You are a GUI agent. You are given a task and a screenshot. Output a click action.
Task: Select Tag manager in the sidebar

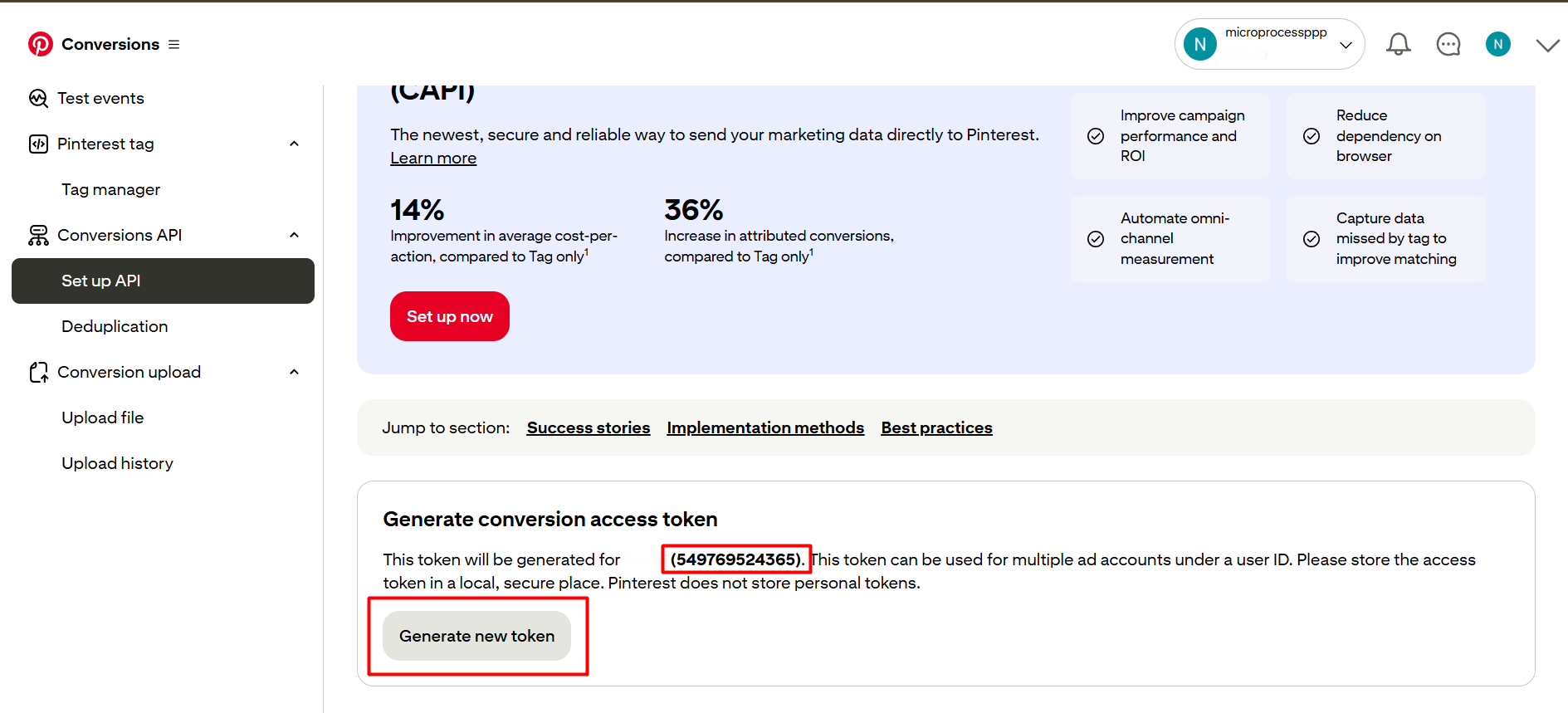(110, 189)
